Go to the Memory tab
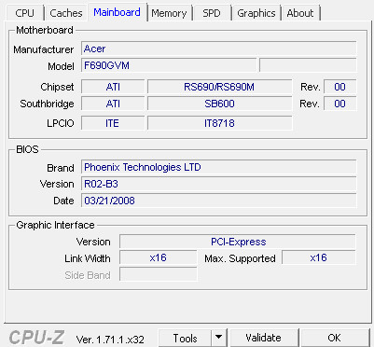This screenshot has width=374, height=347. coord(169,13)
